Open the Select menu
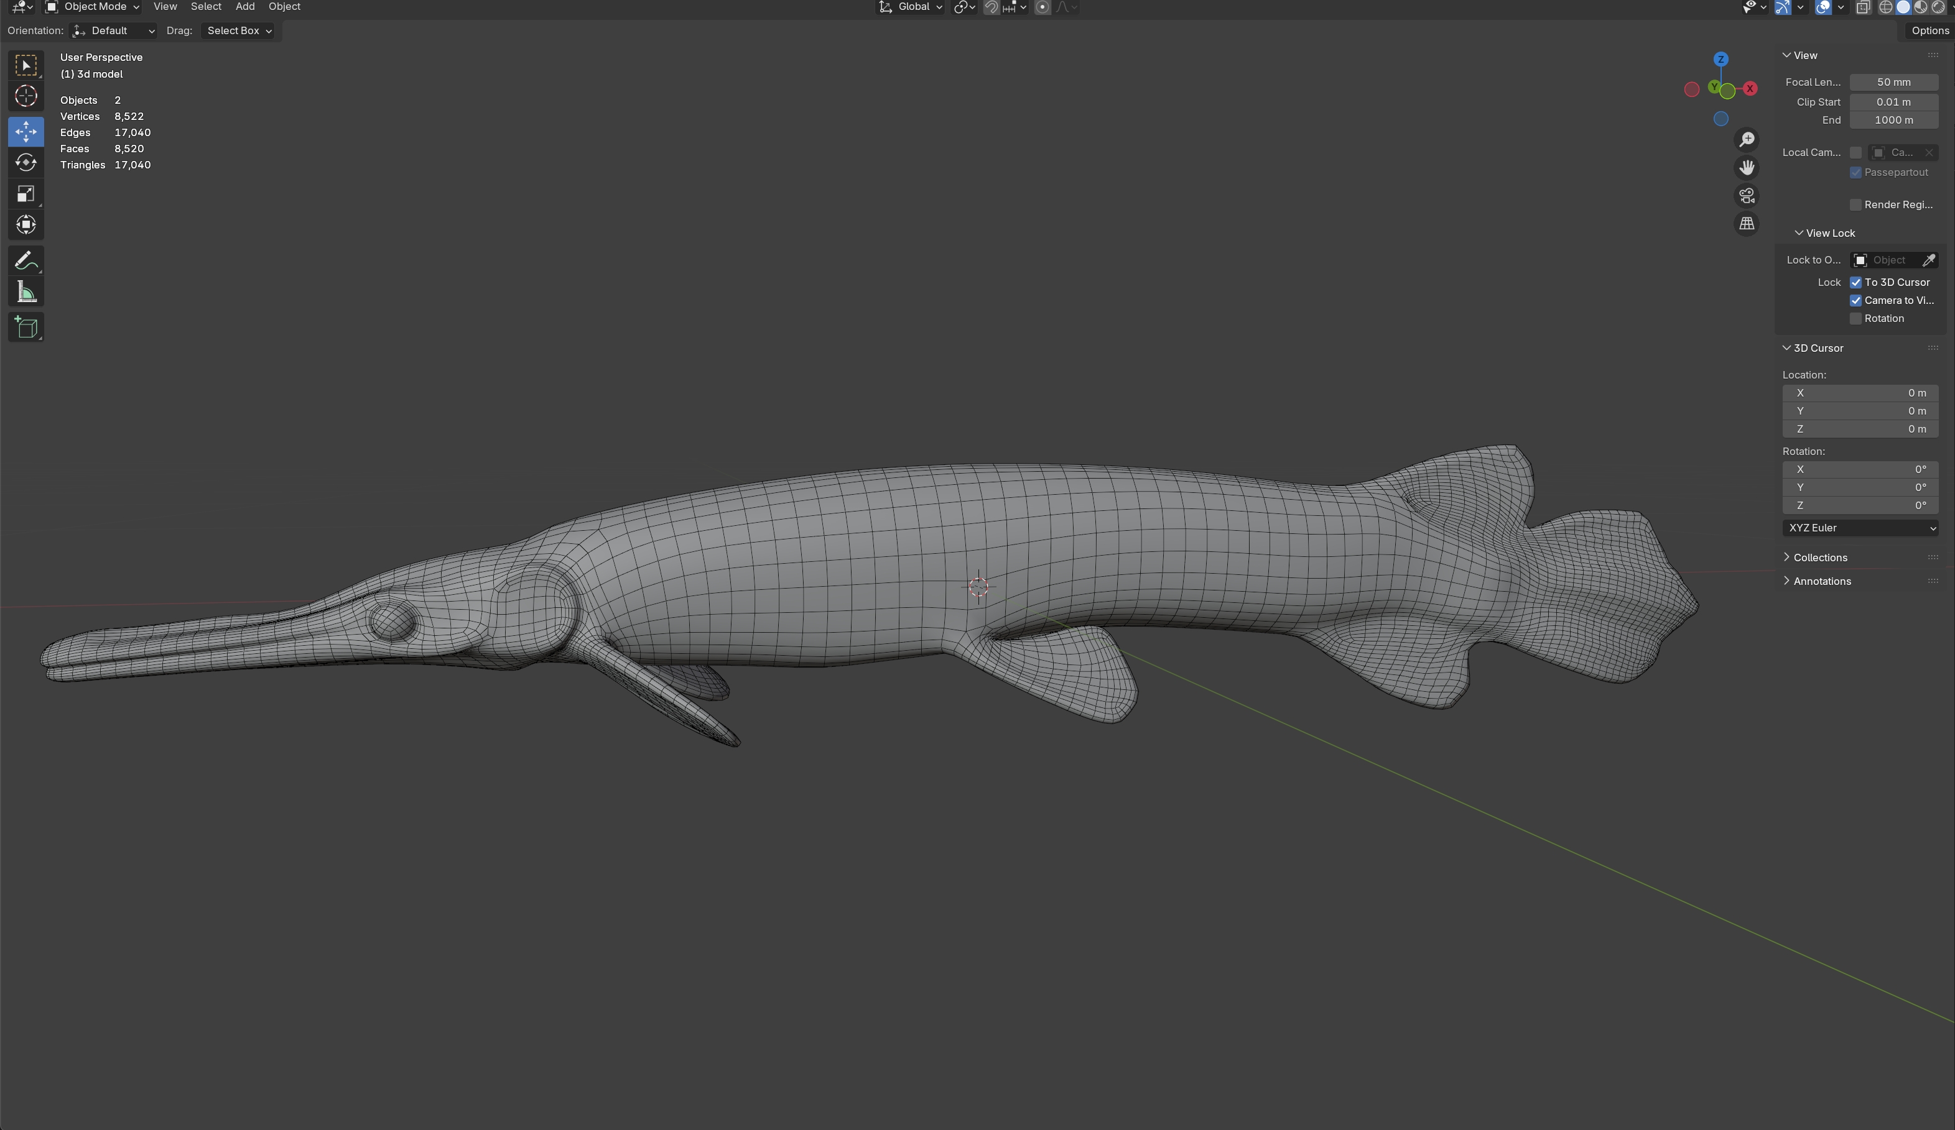 (x=206, y=7)
